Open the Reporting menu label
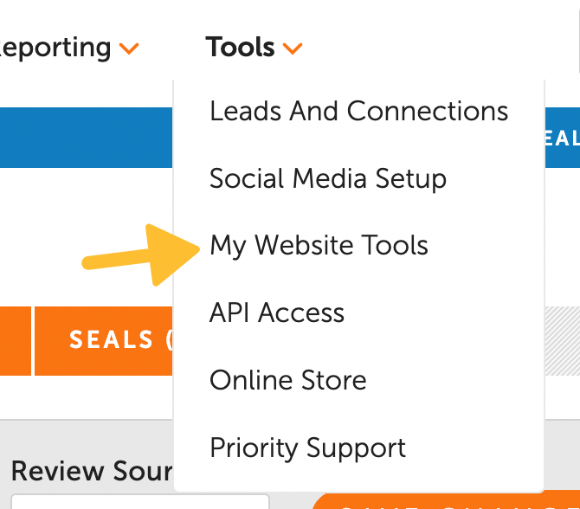This screenshot has width=580, height=509. click(x=57, y=48)
